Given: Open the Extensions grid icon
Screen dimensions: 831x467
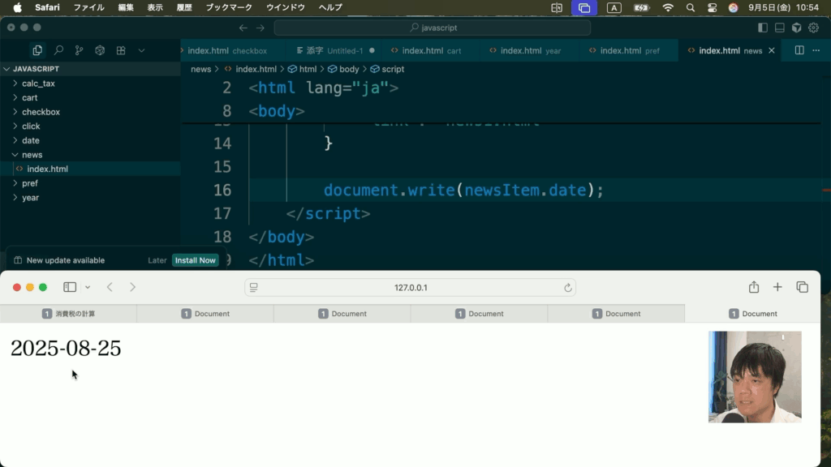Looking at the screenshot, I should coord(121,50).
